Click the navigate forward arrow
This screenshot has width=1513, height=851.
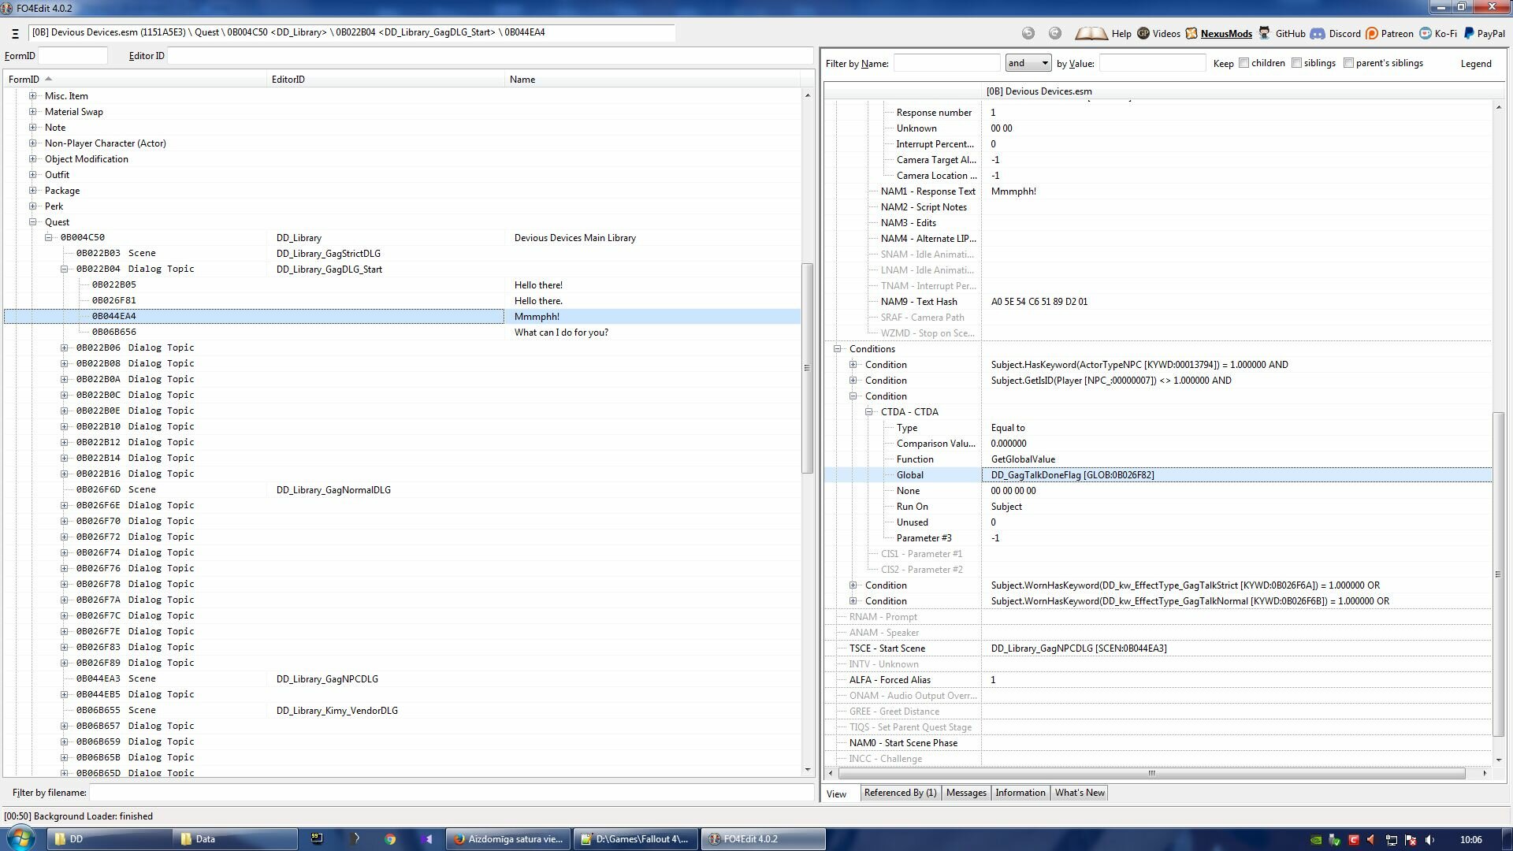click(1055, 33)
